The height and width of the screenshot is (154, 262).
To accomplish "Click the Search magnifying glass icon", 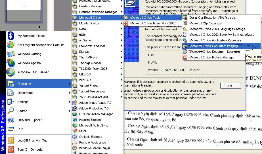I will point(11,111).
